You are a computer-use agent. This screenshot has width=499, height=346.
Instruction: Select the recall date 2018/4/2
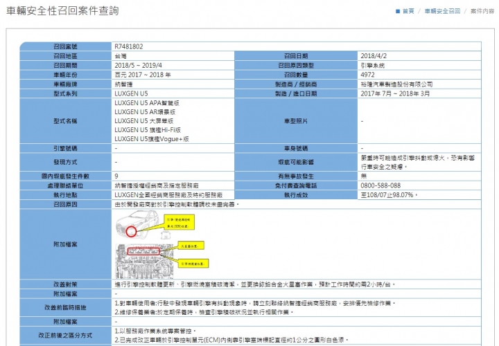(374, 56)
